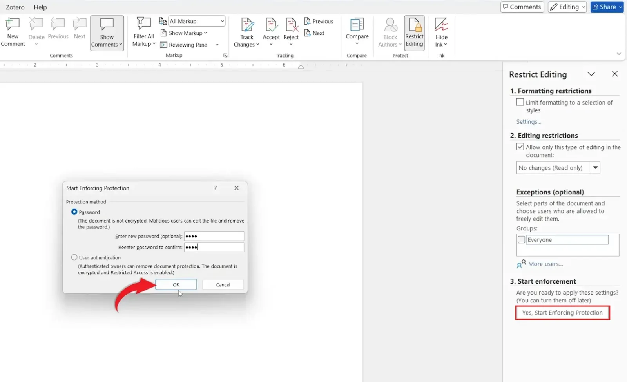
Task: Click the Reject change icon
Action: coord(291,25)
